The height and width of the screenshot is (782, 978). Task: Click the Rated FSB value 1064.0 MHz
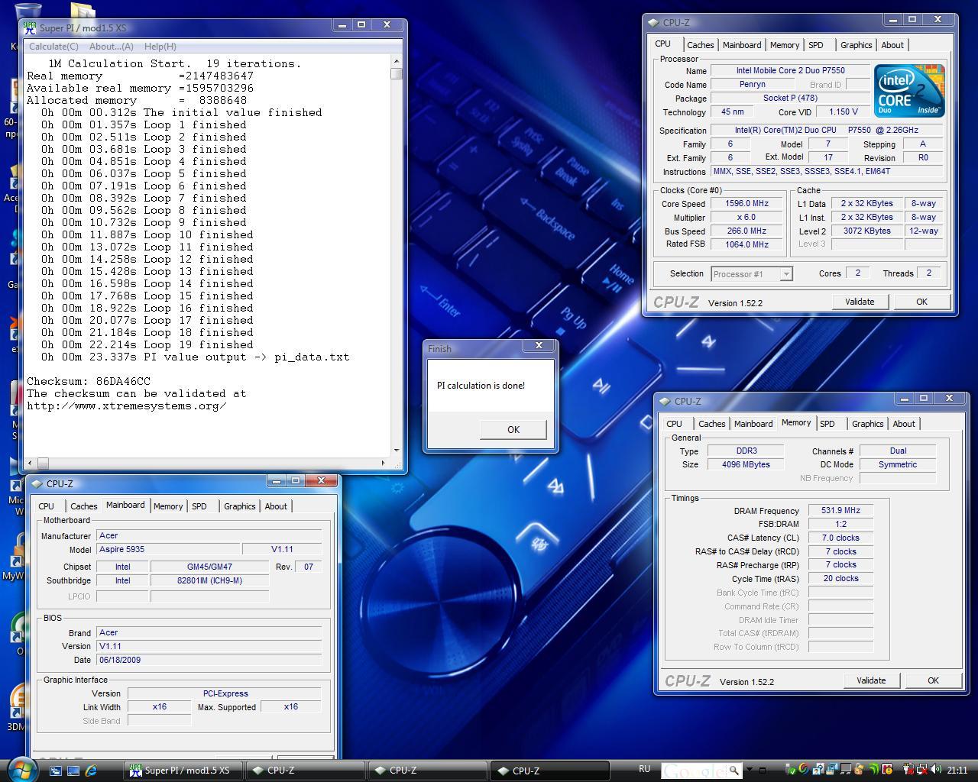(x=747, y=244)
